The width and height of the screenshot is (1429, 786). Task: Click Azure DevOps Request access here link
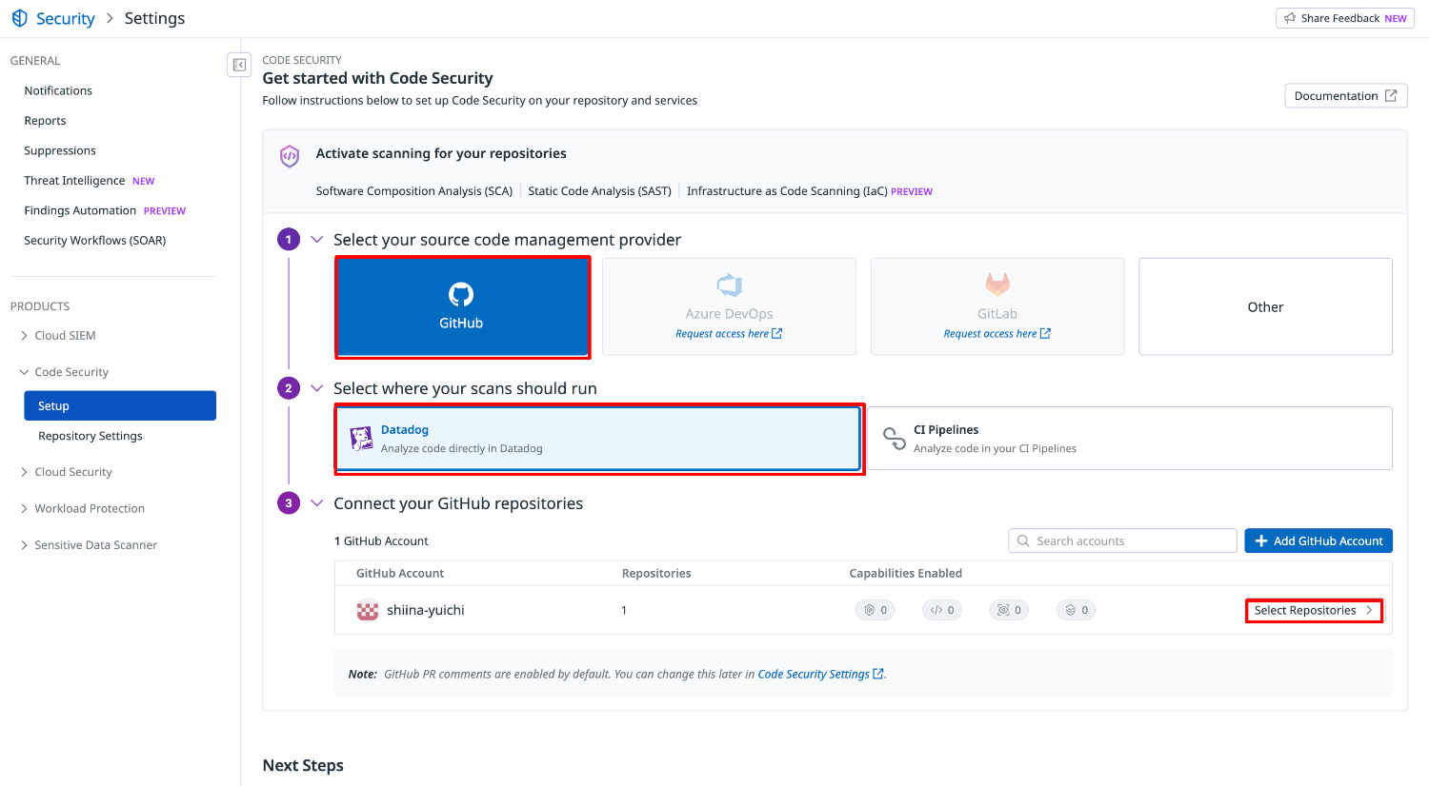pos(729,334)
